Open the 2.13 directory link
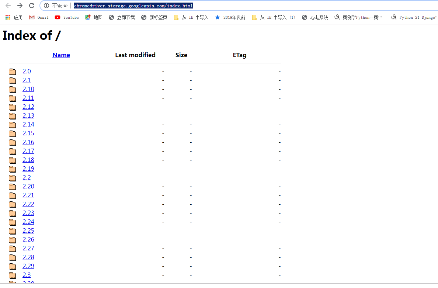Image resolution: width=438 pixels, height=288 pixels. point(28,116)
